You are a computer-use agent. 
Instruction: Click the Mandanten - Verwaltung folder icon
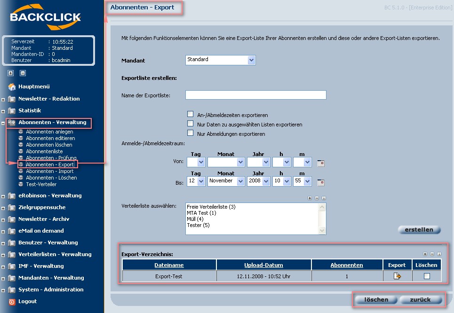pyautogui.click(x=12, y=278)
